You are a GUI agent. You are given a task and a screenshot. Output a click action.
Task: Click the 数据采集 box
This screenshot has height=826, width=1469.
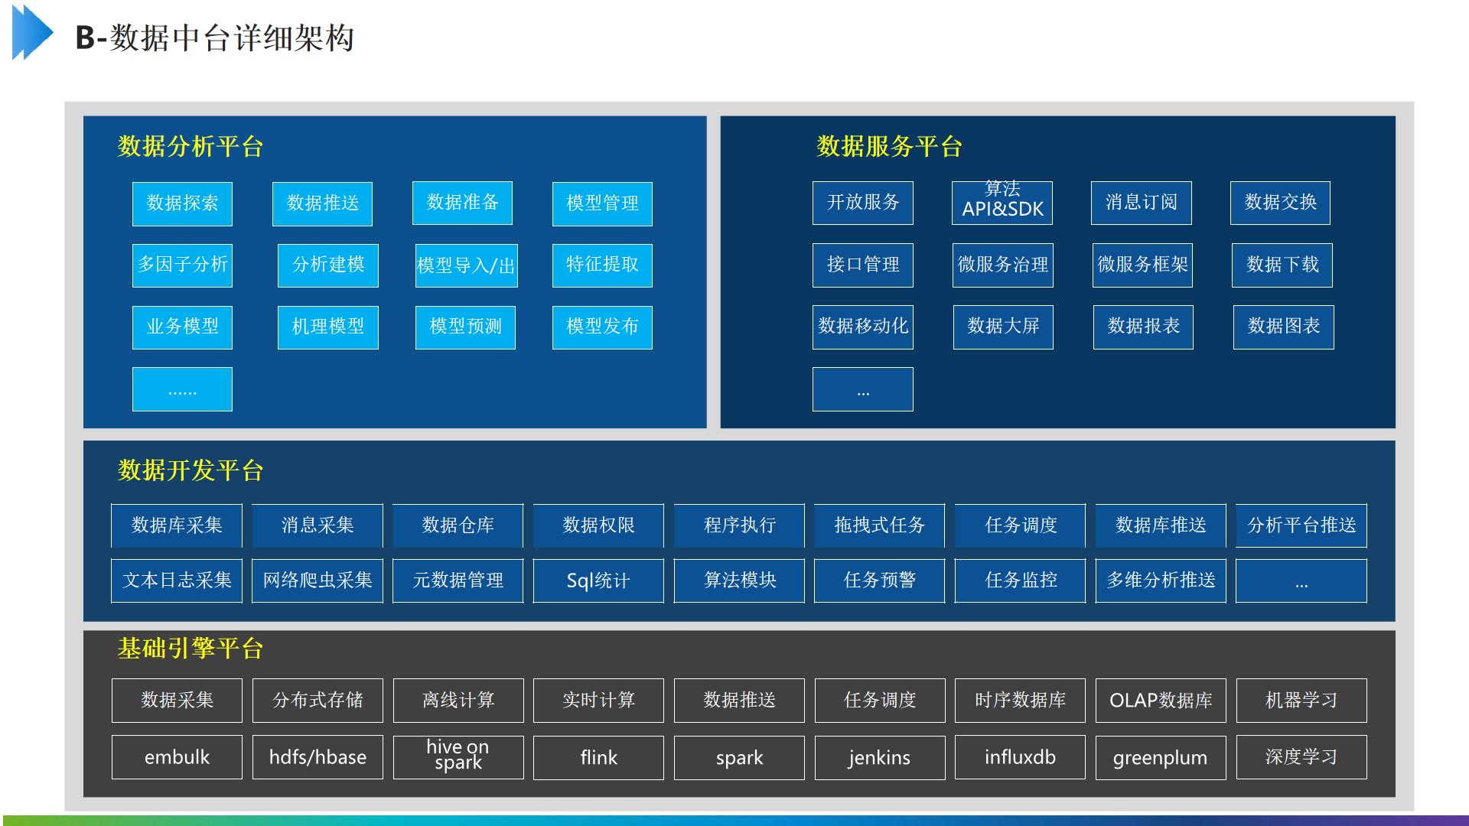[x=177, y=701]
